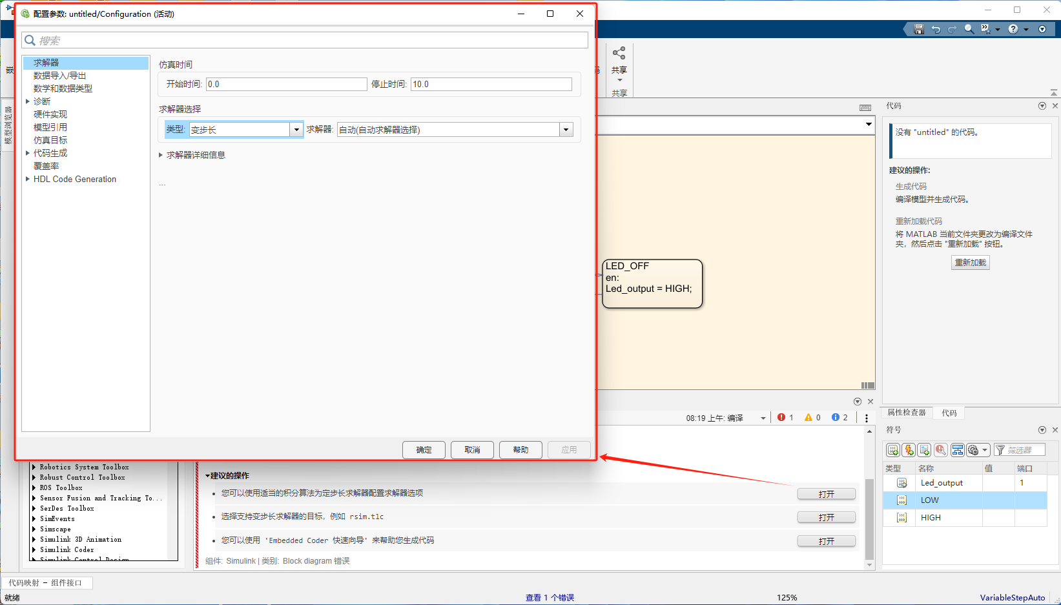Click the configuration search input field
The width and height of the screenshot is (1061, 605).
(x=305, y=41)
